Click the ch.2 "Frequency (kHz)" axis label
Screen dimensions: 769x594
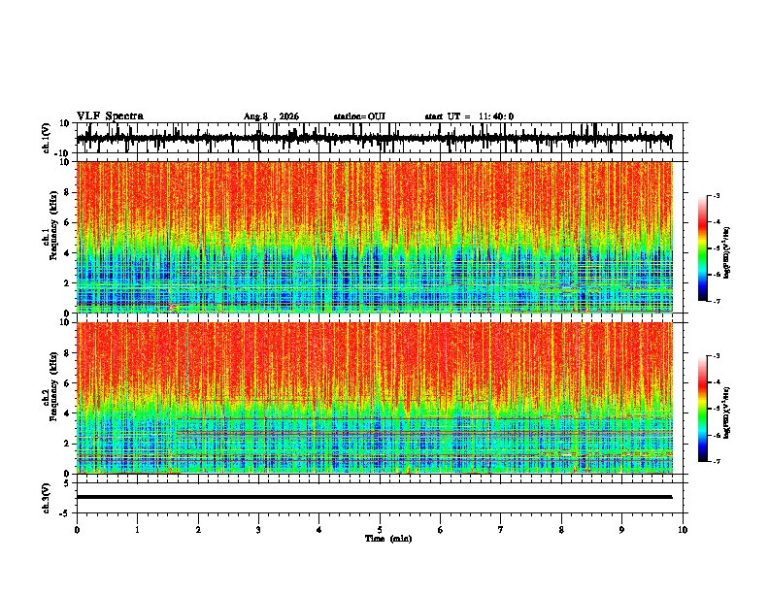(53, 386)
